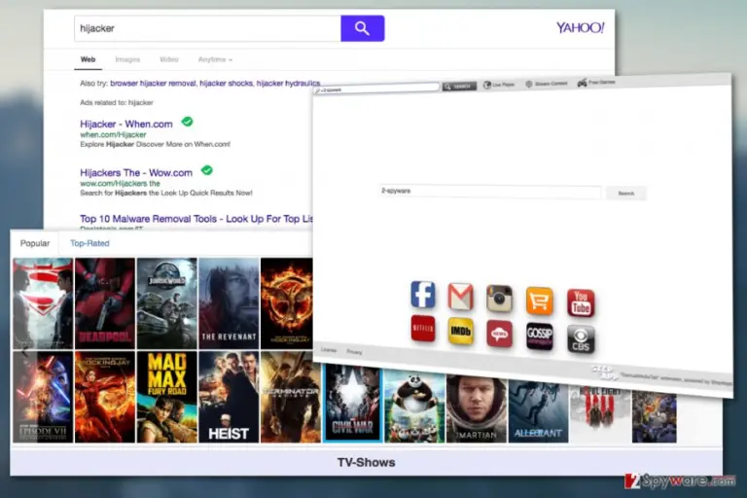Select the Heist movie poster
The width and height of the screenshot is (747, 498).
click(229, 397)
